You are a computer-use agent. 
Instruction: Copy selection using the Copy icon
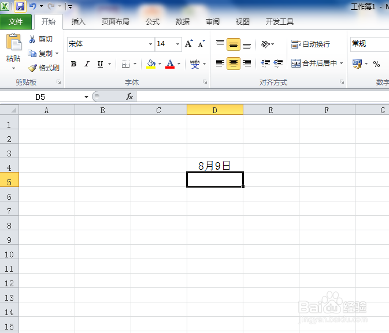coord(32,53)
